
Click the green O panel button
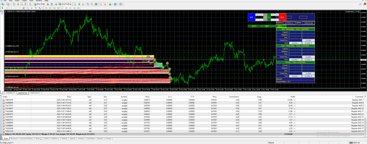tap(269, 17)
